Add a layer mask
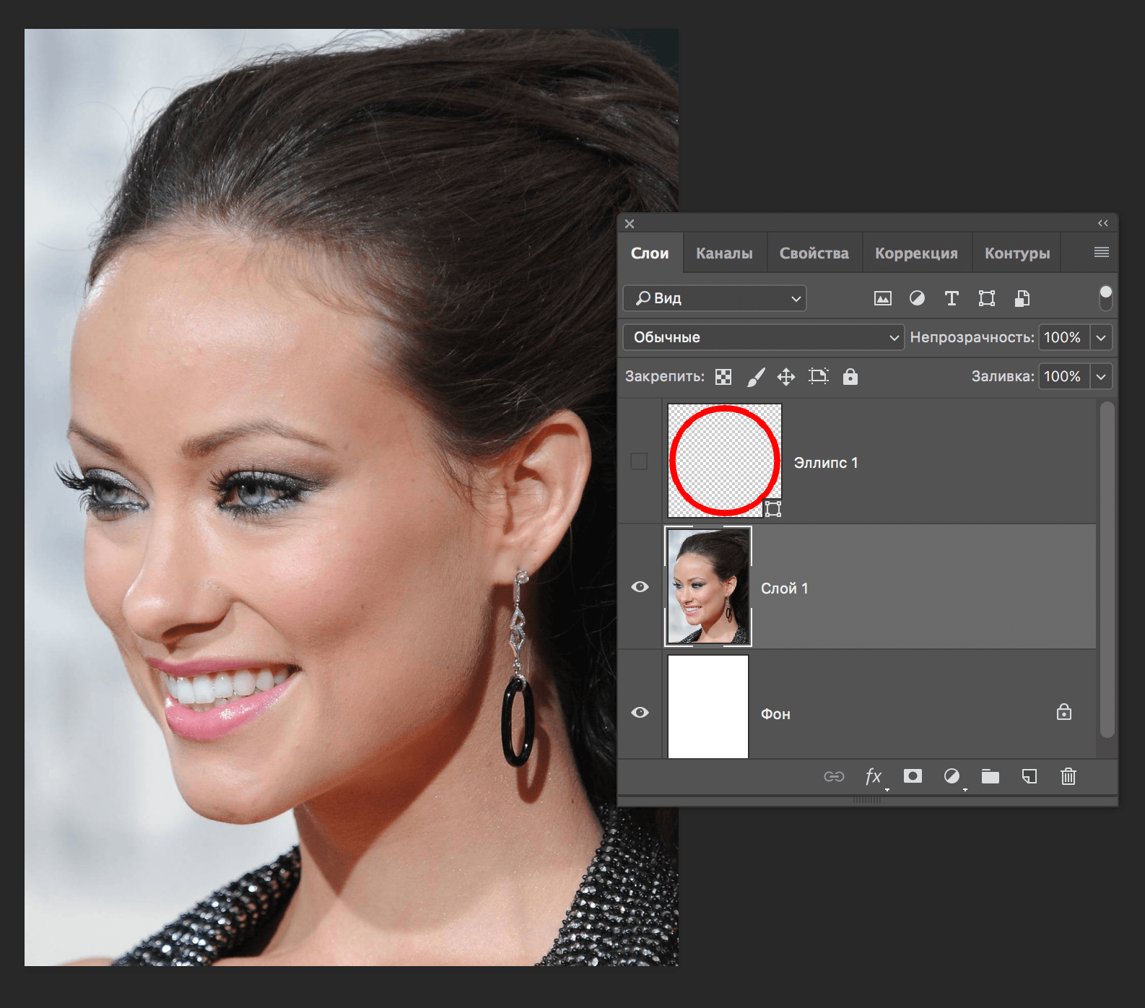1145x1008 pixels. [913, 776]
